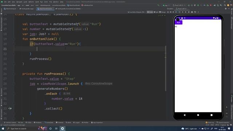233x131 pixels.
Task: Open the Layout Inspector panel
Action: [x=223, y=123]
